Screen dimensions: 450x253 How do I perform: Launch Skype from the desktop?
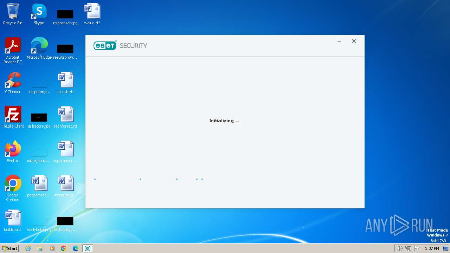pos(39,14)
